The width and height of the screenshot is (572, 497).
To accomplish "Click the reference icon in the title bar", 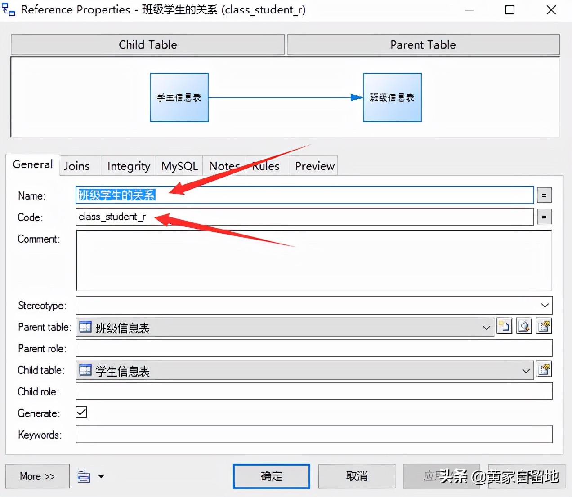I will 8,9.
